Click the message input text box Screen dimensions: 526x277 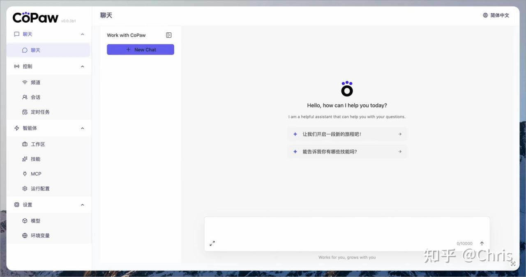pyautogui.click(x=347, y=228)
